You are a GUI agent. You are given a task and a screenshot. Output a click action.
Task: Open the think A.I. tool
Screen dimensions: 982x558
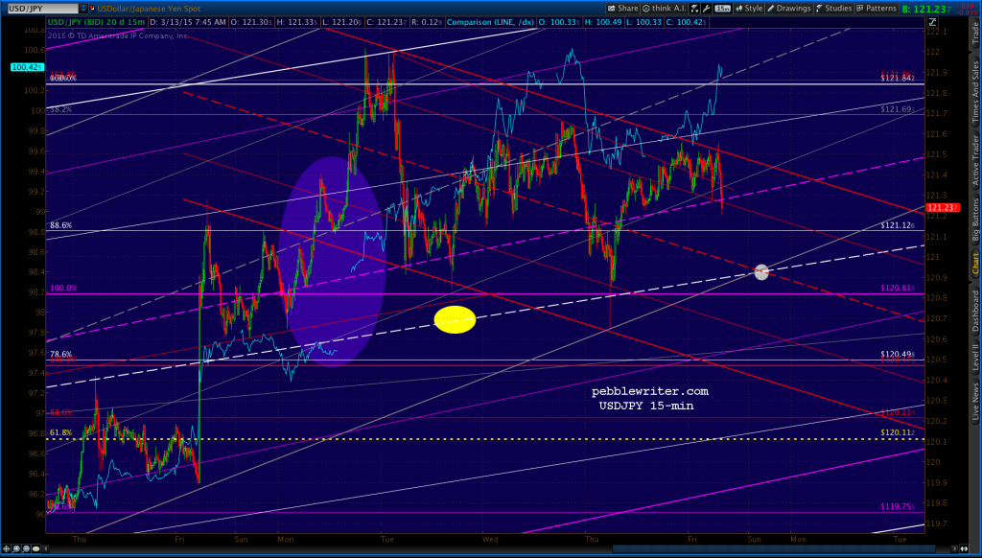click(665, 9)
